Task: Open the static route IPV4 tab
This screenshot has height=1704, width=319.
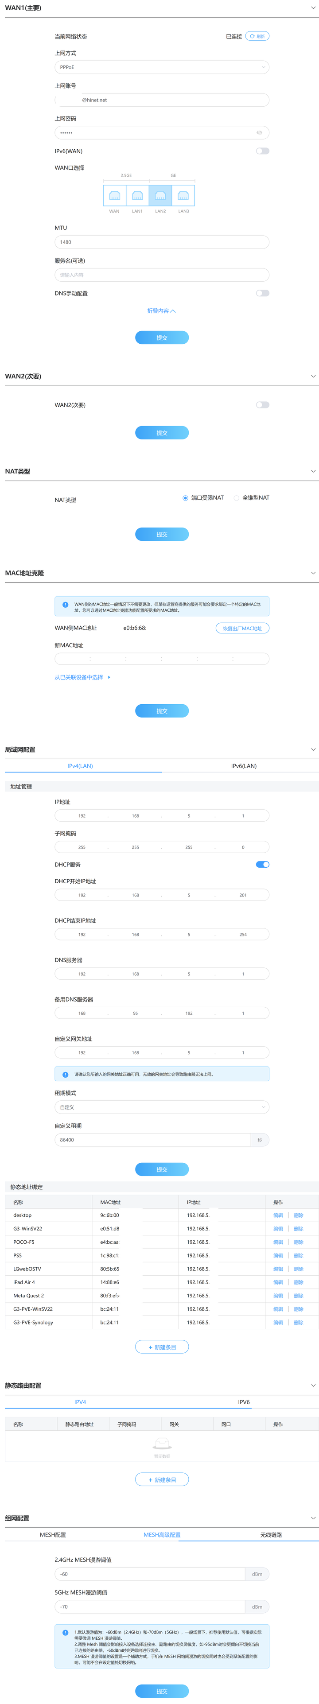Action: point(80,1402)
